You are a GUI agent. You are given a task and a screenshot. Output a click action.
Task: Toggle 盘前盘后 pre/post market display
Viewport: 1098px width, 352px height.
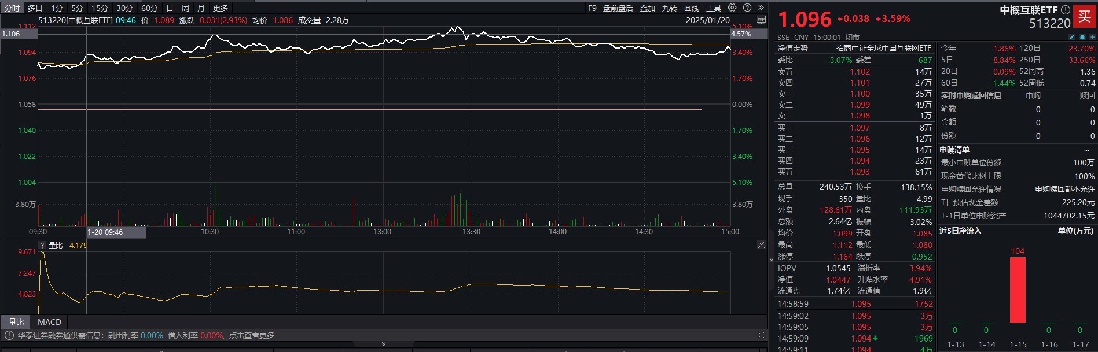coord(618,8)
